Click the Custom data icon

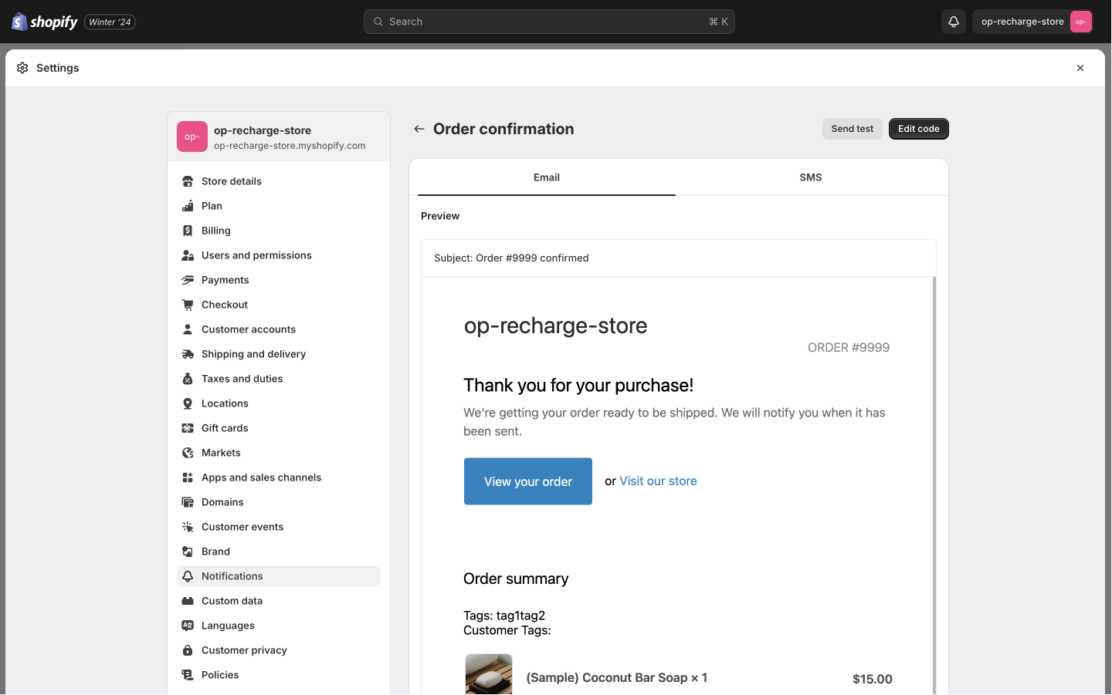[x=188, y=601]
